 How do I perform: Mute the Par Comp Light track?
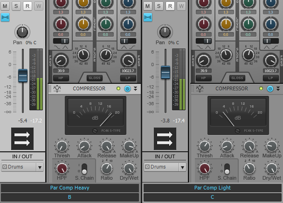tap(148, 6)
